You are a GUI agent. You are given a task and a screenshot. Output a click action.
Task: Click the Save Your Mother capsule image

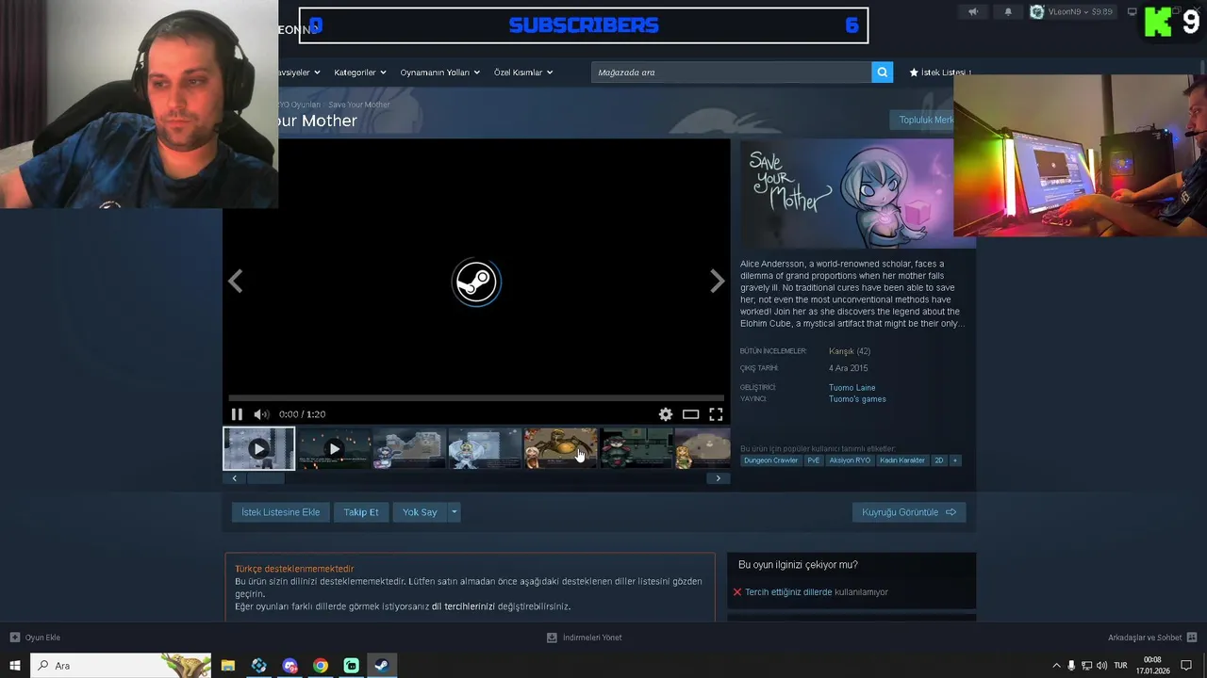pos(846,194)
